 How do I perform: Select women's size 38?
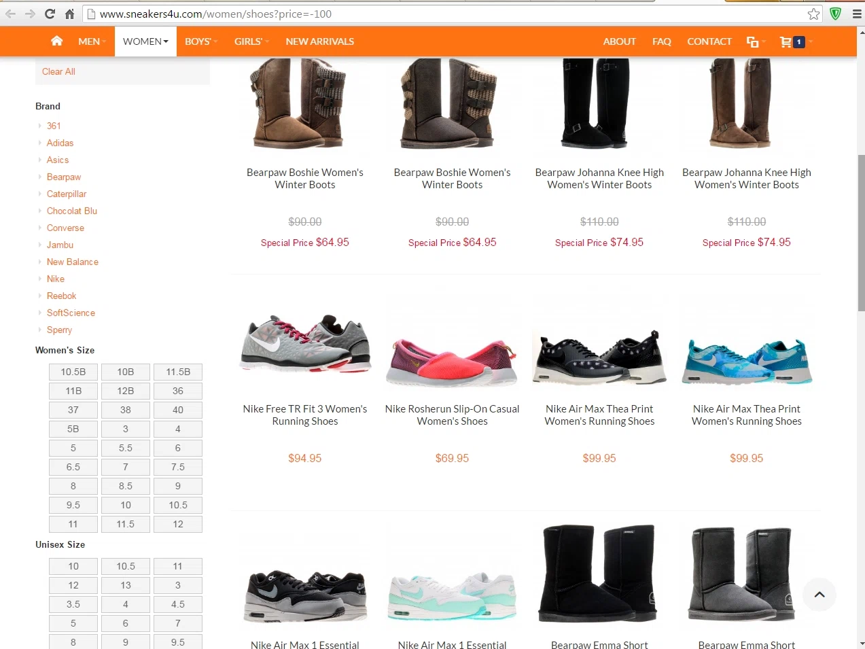tap(126, 410)
